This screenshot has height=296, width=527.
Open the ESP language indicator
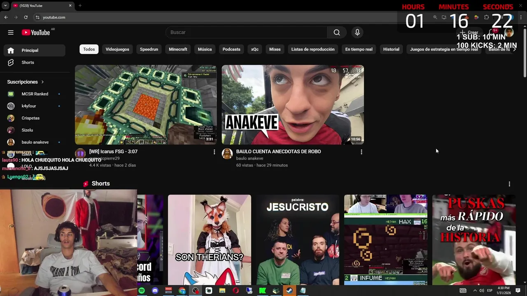pos(490,291)
